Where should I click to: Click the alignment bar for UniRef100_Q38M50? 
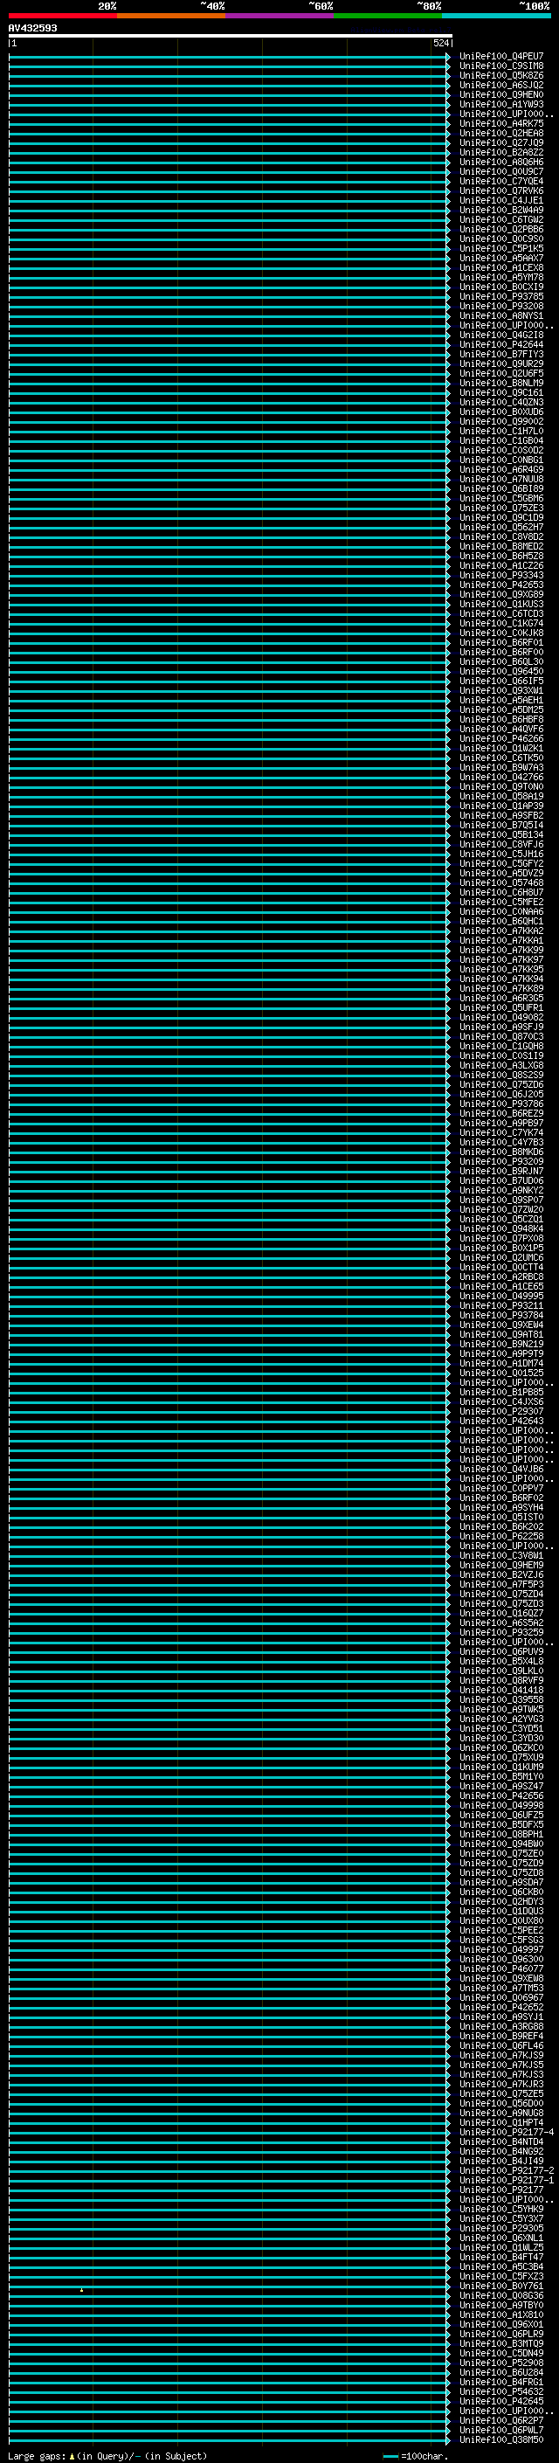(x=230, y=2440)
